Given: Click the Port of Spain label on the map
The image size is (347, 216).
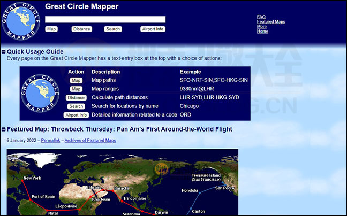Looking at the screenshot, I should point(43,197).
